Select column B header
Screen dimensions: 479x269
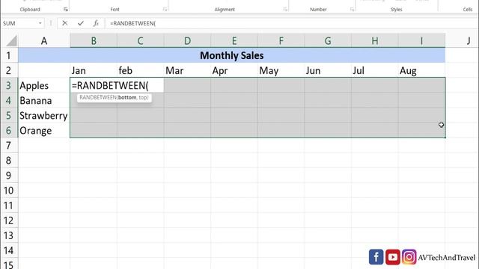[94, 41]
